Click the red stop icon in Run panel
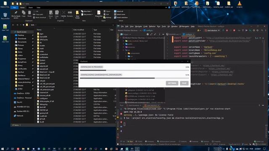 click(121, 114)
